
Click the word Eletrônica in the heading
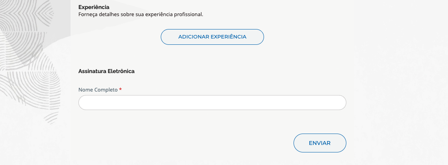click(x=121, y=71)
